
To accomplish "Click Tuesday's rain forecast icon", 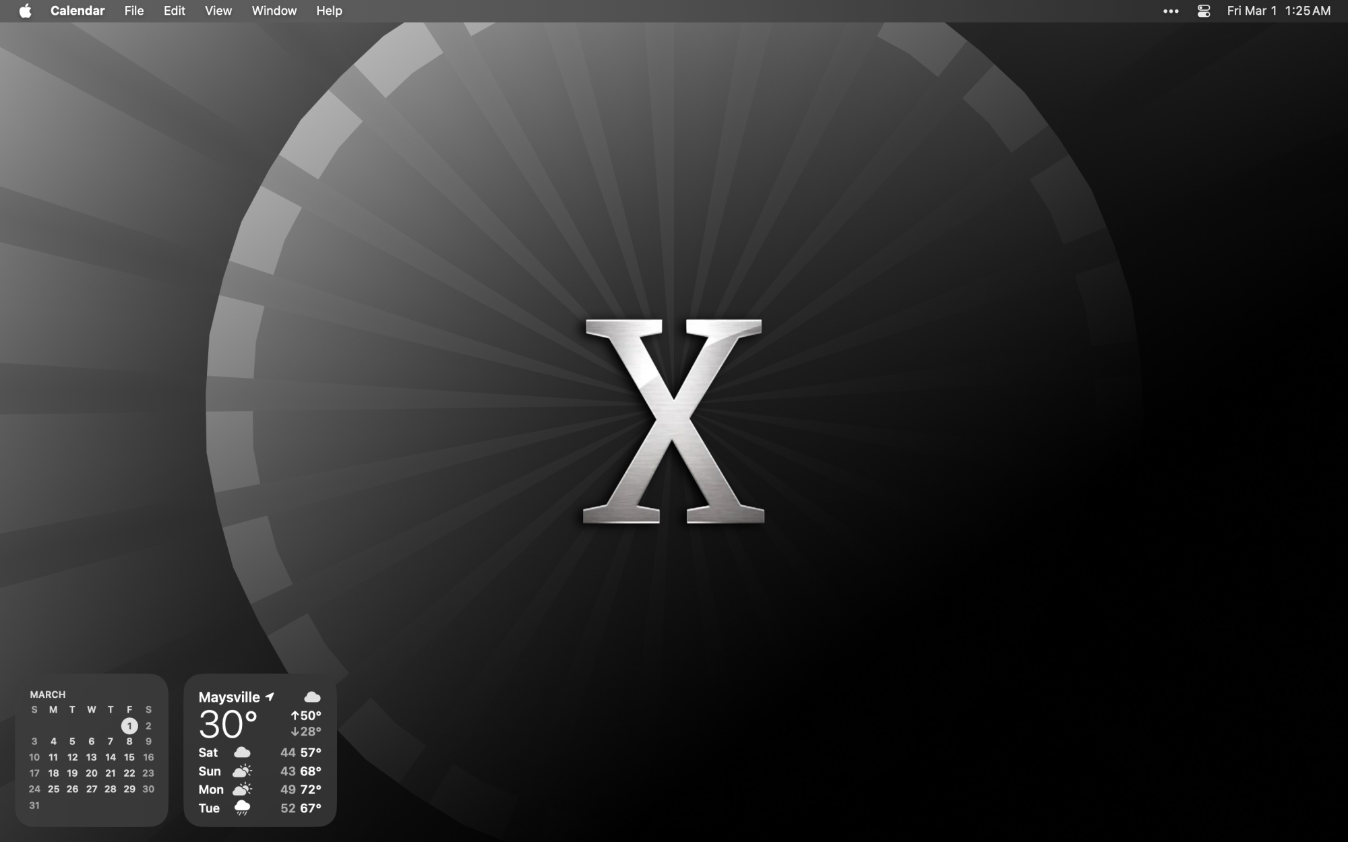I will (x=242, y=808).
